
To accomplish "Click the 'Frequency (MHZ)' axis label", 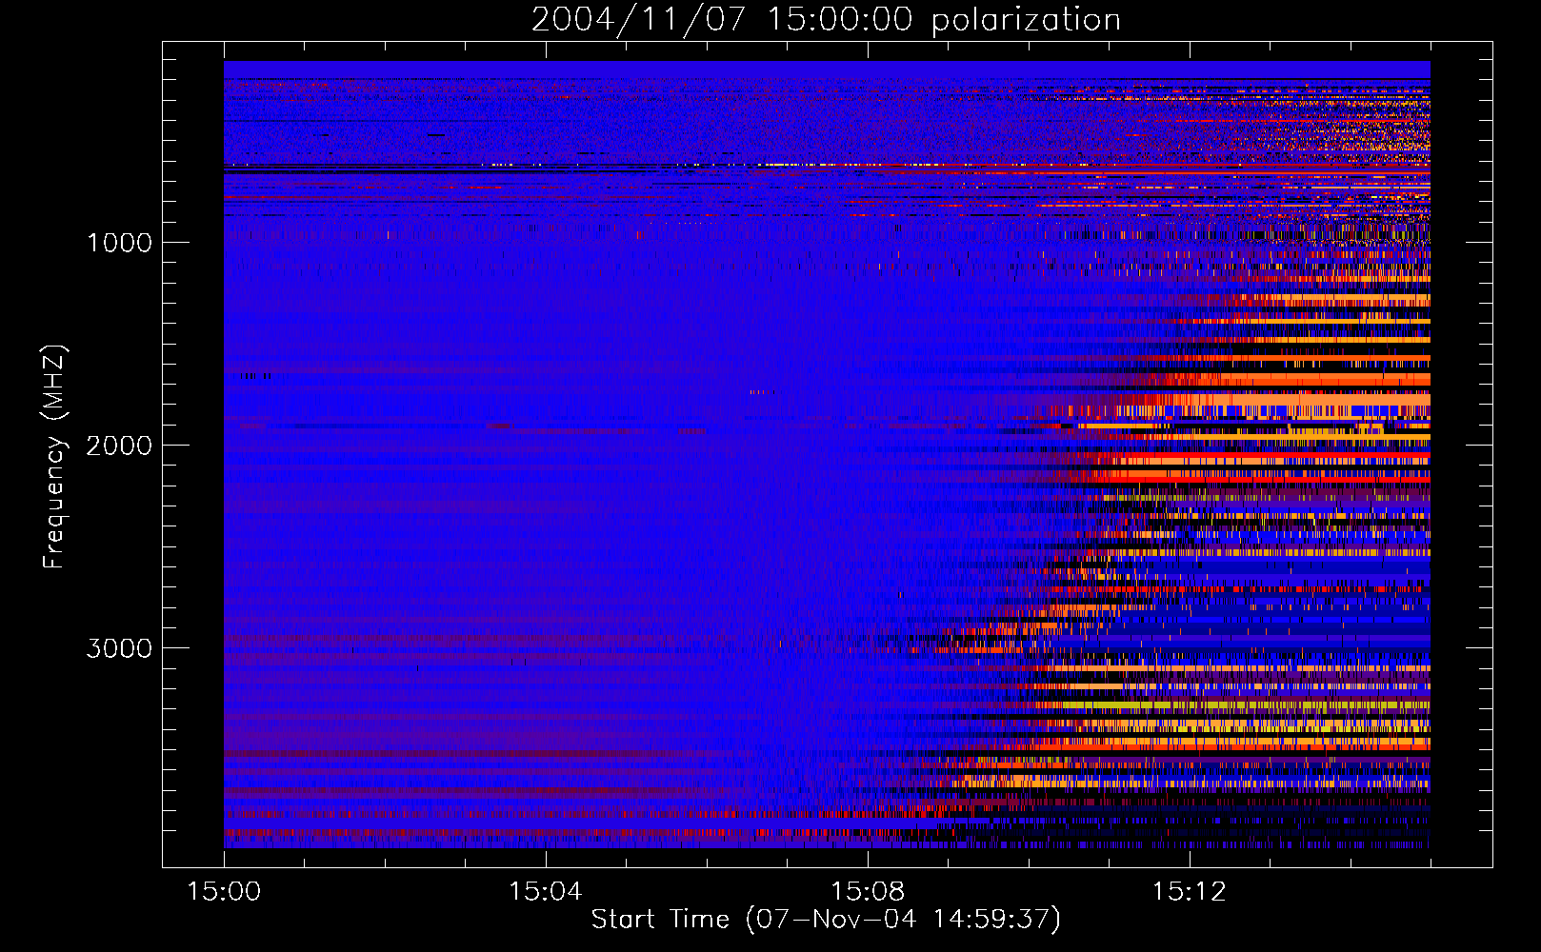I will point(53,457).
